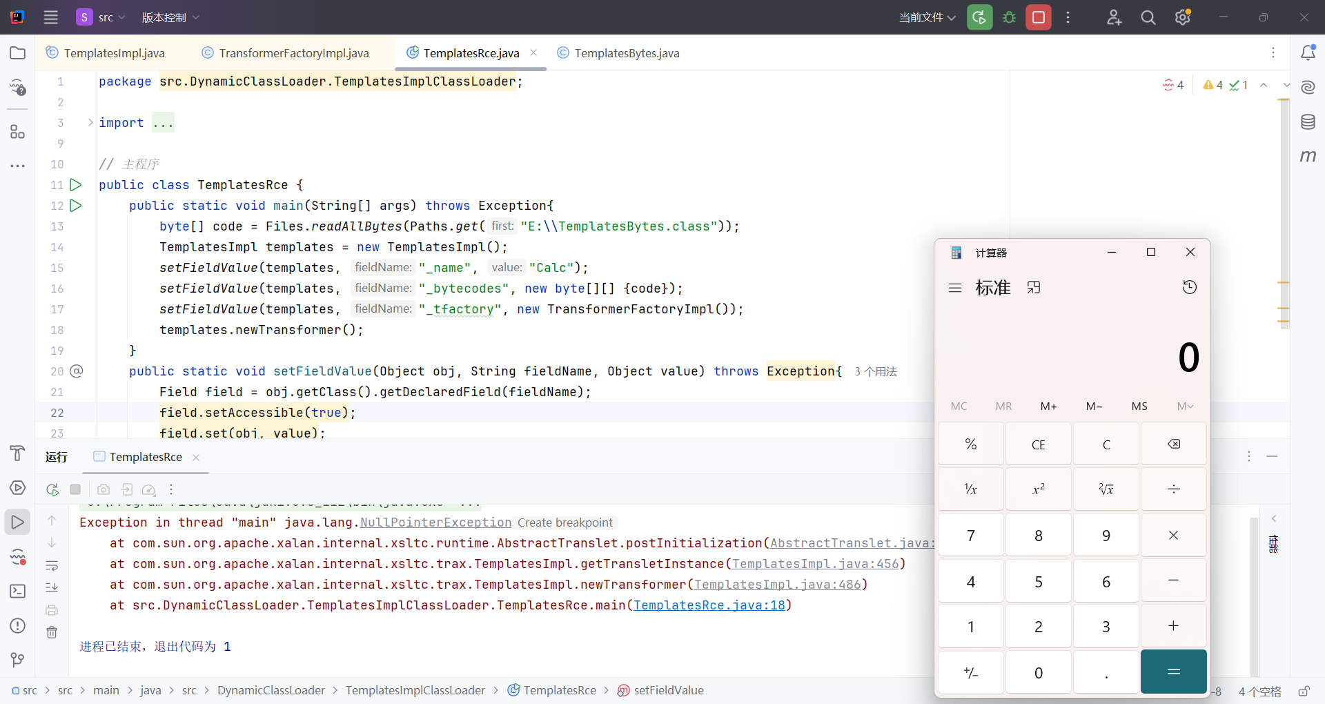This screenshot has height=704, width=1325.
Task: Open the TemplatesRce.java:18 stack trace link
Action: [709, 605]
